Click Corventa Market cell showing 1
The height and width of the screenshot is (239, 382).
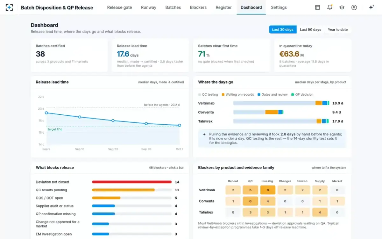pos(337,201)
